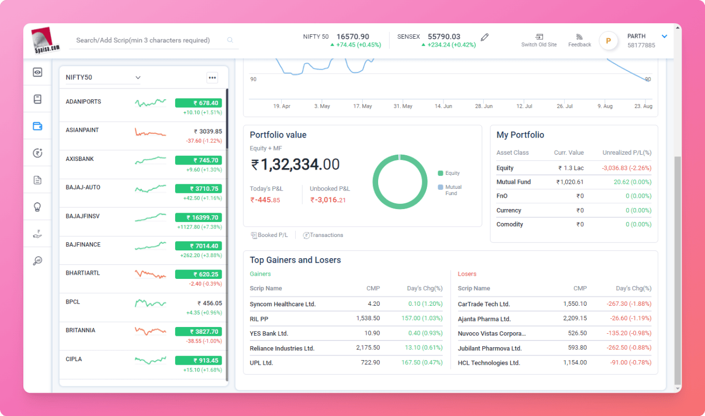Click UPL Ltd. in gainers
Screen dimensions: 705x416
(x=261, y=363)
